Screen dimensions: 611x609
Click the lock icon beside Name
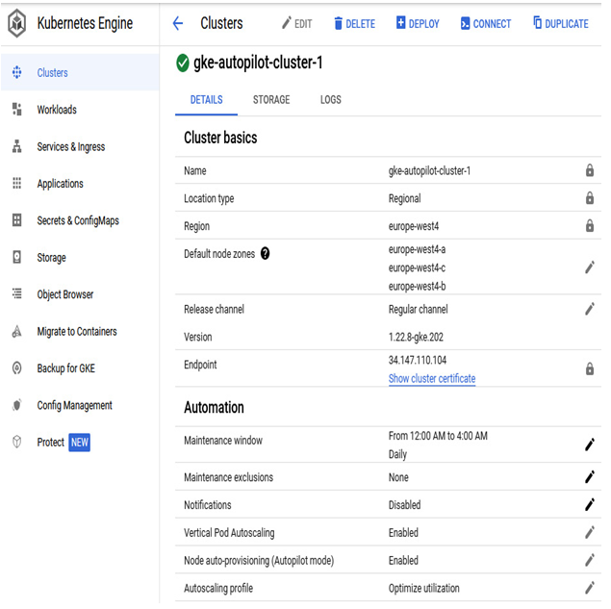[590, 170]
